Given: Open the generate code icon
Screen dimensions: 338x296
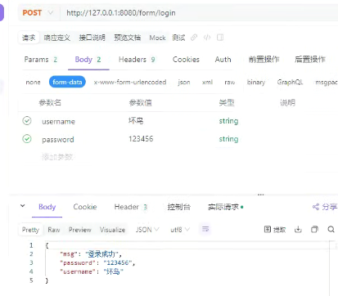Looking at the screenshot, I should click(x=207, y=38).
